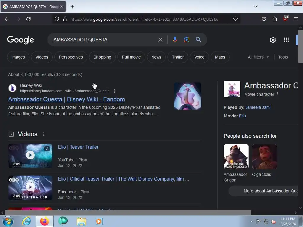
Task: Click the horizontal page scrollbar thumb
Action: tap(128, 213)
